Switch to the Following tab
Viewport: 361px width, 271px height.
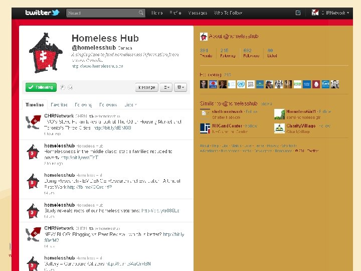click(x=83, y=105)
